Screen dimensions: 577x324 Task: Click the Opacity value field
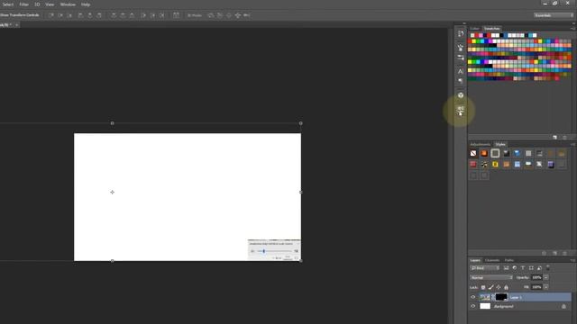coord(537,278)
